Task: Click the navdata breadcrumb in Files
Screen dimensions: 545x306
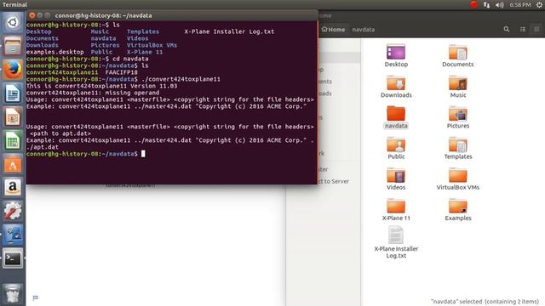Action: coord(364,30)
